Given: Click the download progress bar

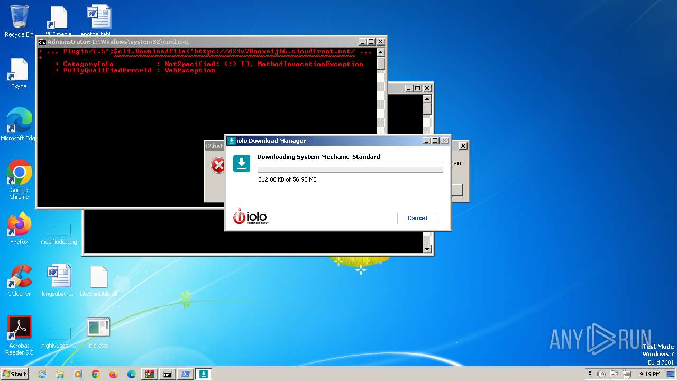Looking at the screenshot, I should (350, 167).
